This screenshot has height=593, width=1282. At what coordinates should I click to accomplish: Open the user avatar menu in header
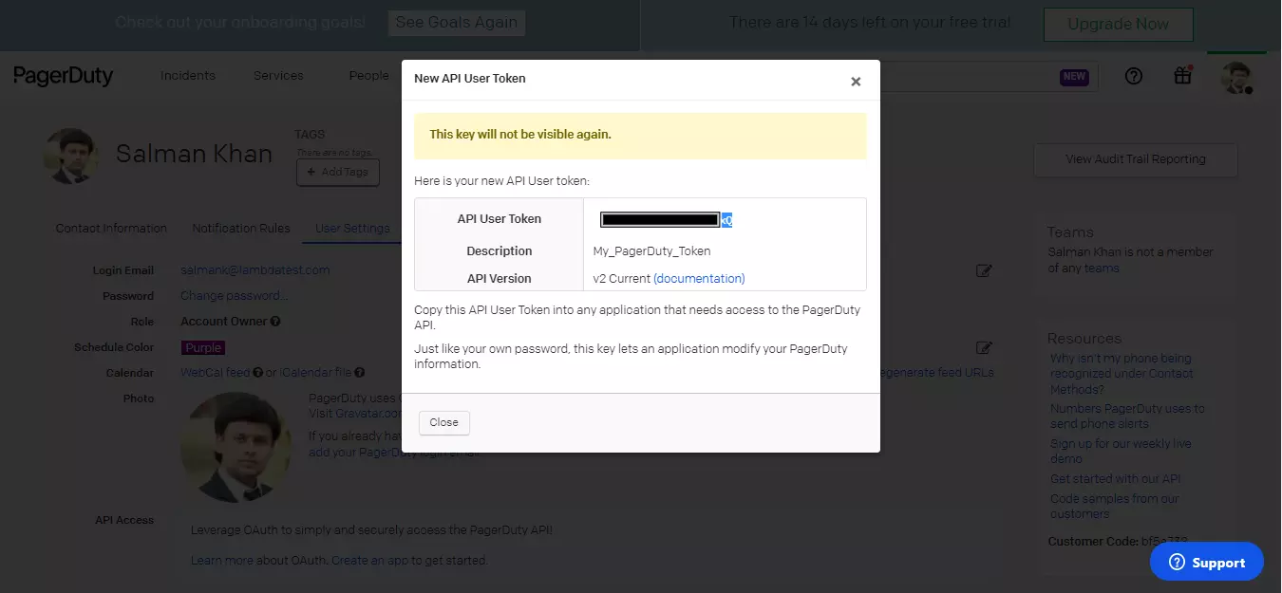tap(1236, 78)
